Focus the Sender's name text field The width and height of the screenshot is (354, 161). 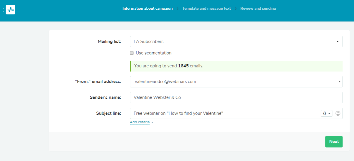(236, 97)
